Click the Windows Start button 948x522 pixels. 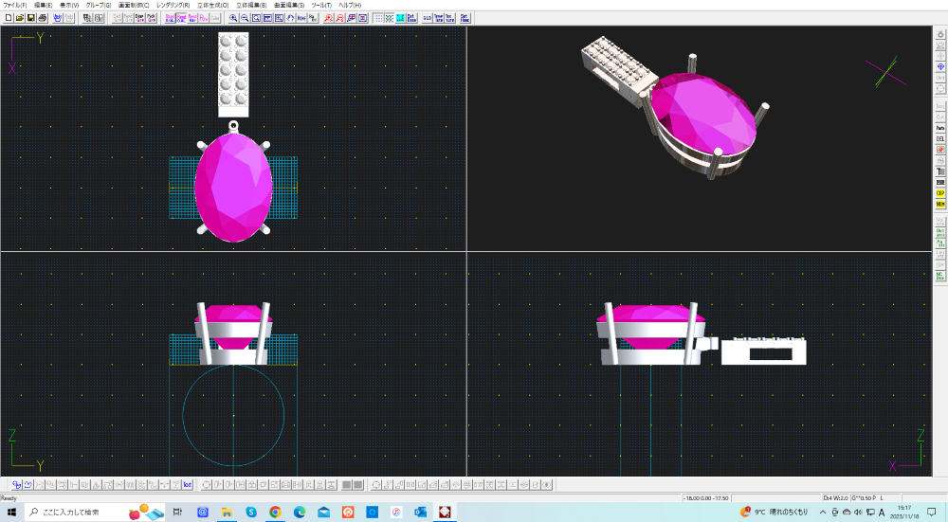pyautogui.click(x=12, y=513)
